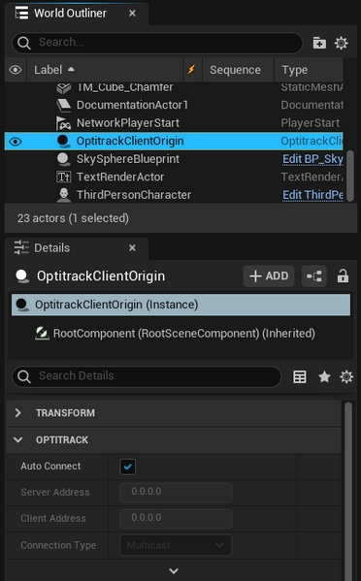Open property matrix grid icon in Details
The image size is (361, 581).
(x=300, y=377)
